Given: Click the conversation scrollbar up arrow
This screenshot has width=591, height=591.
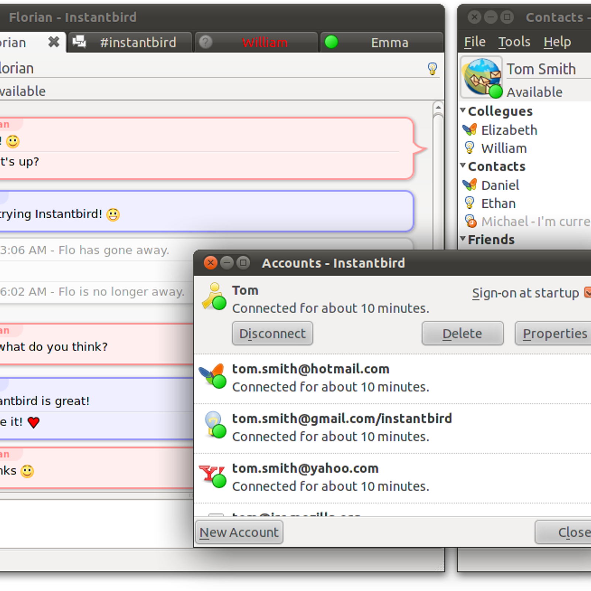Looking at the screenshot, I should point(438,107).
